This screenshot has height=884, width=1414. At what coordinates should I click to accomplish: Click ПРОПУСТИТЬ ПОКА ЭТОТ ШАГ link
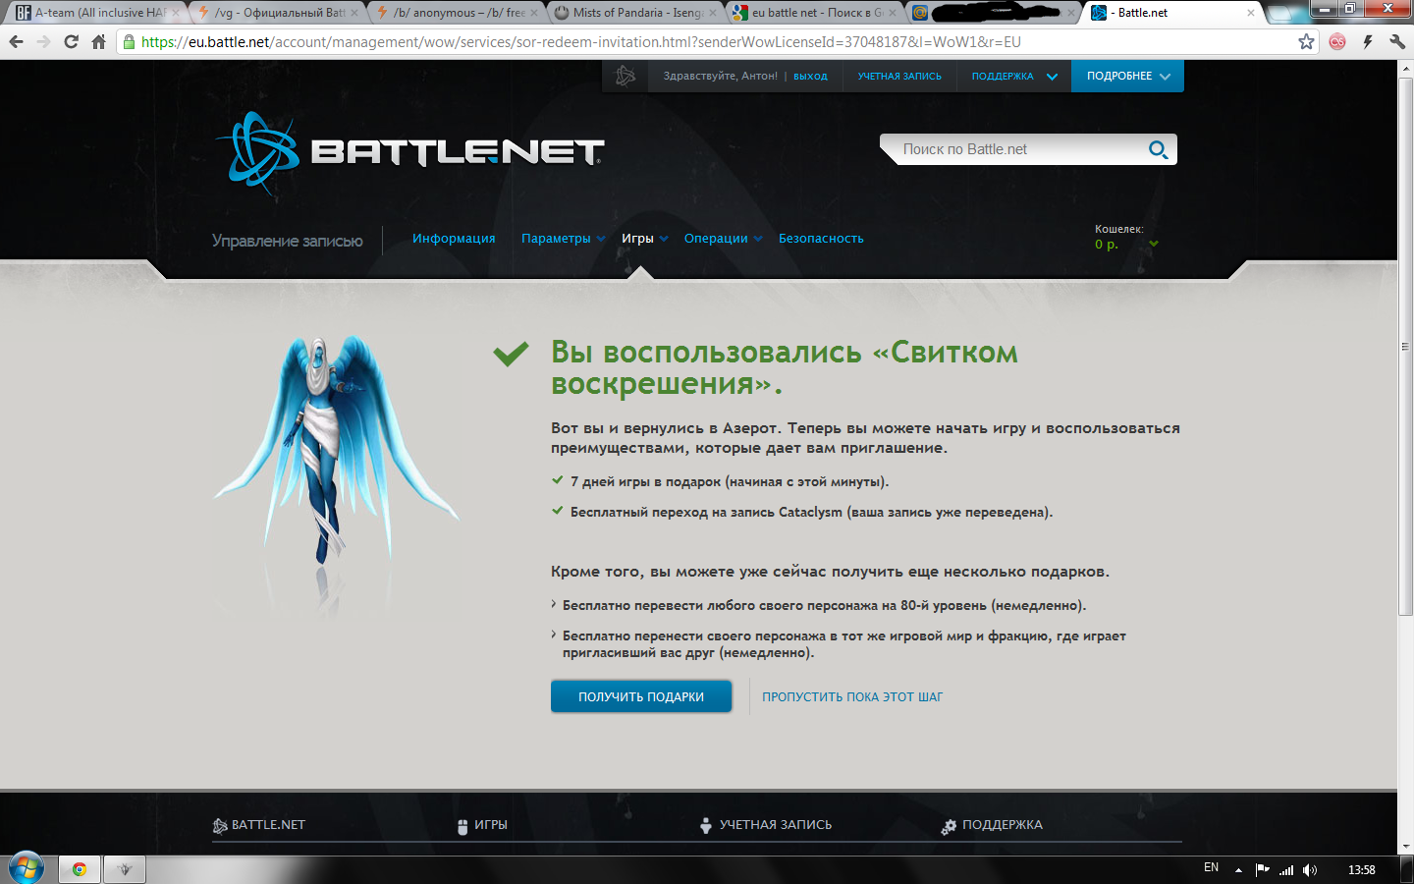852,697
